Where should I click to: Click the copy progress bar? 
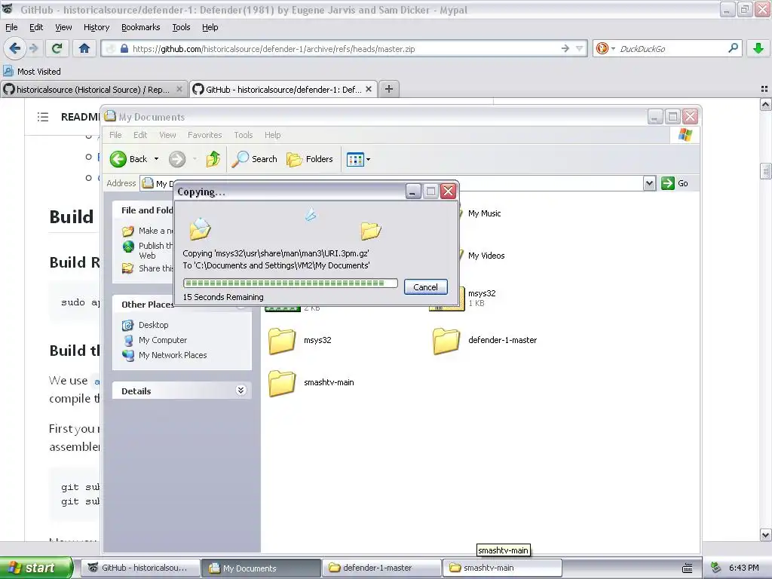click(290, 283)
